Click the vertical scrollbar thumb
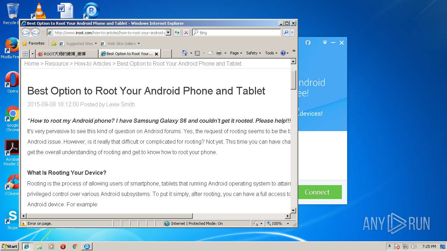This screenshot has width=447, height=251. 293,80
